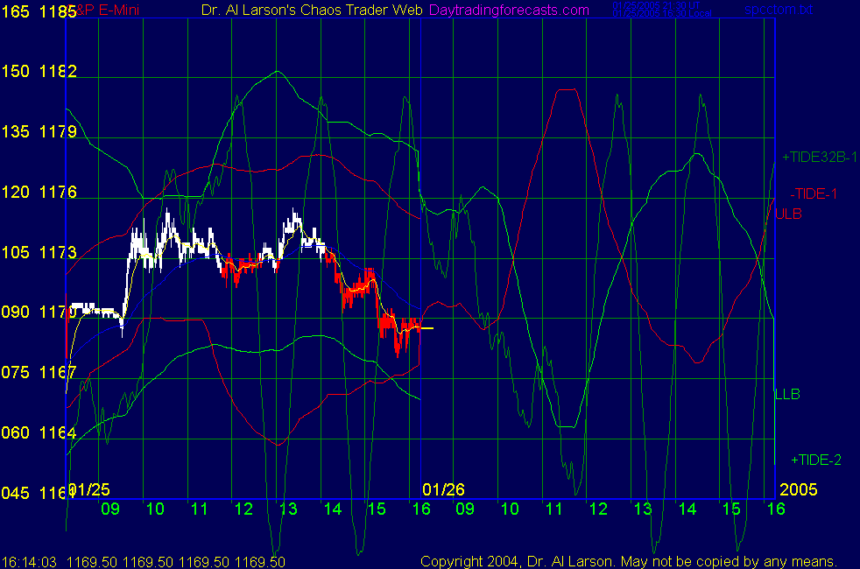860x569 pixels.
Task: Click the "090 1170" price axis label
Action: pos(39,312)
